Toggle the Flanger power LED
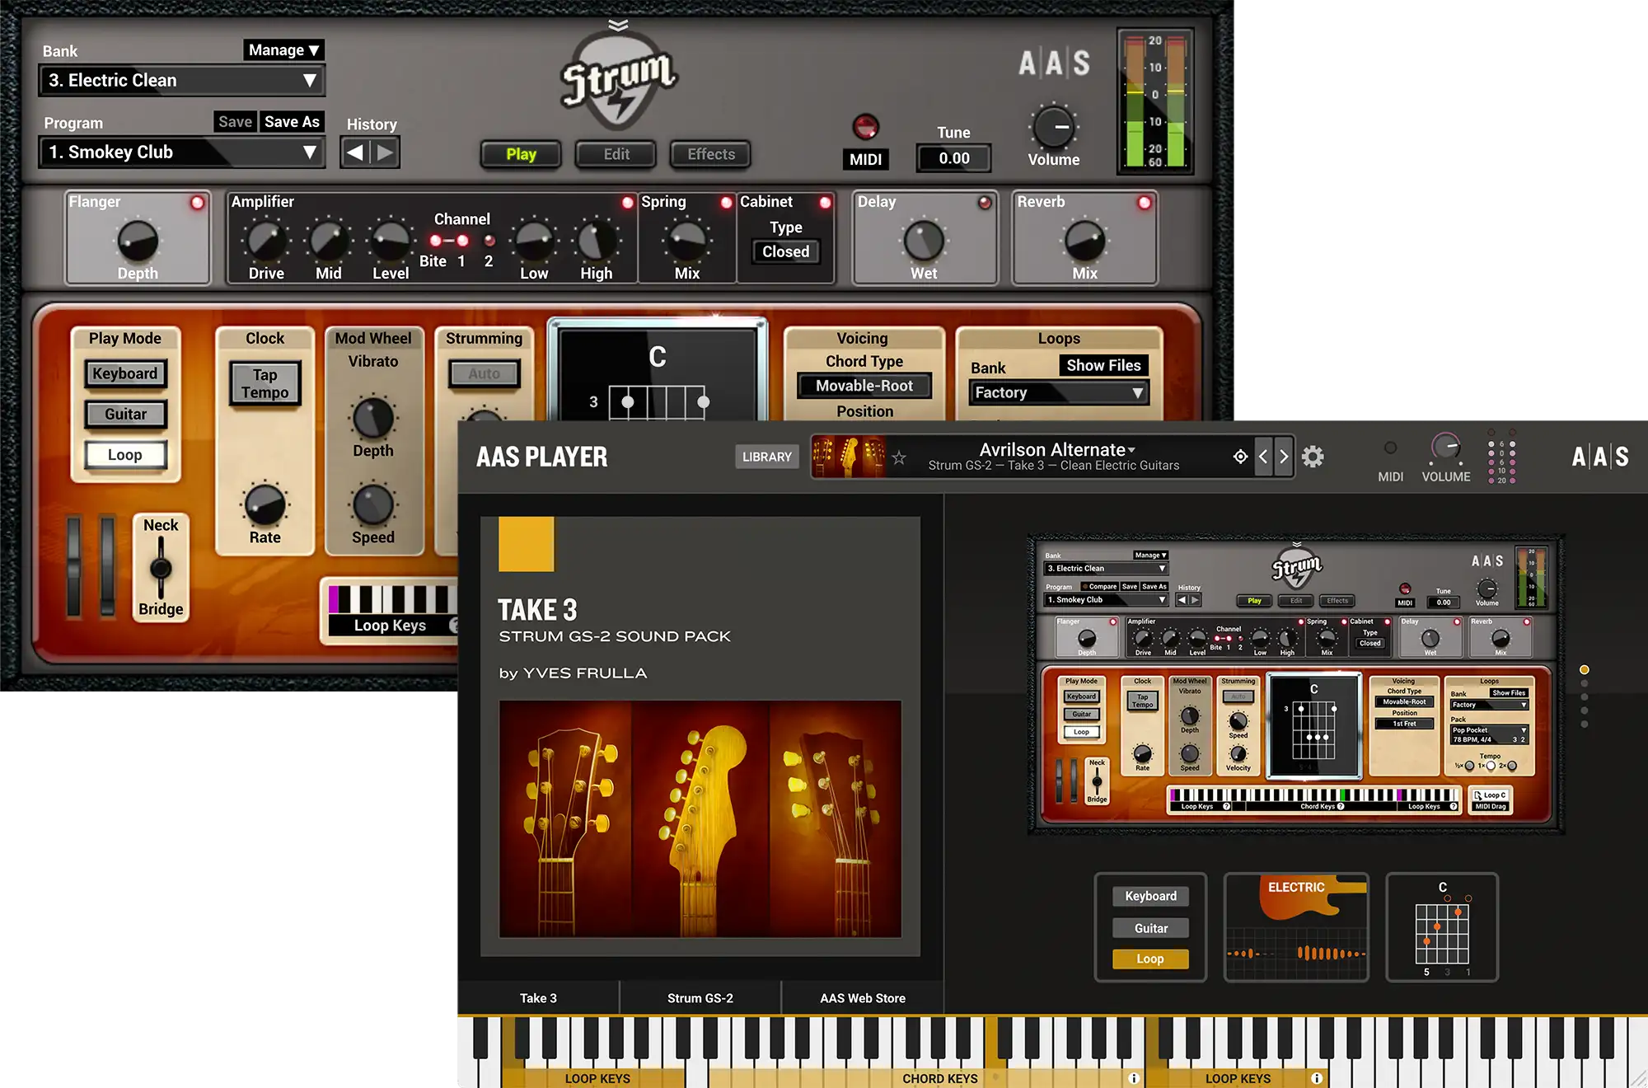 pyautogui.click(x=198, y=202)
